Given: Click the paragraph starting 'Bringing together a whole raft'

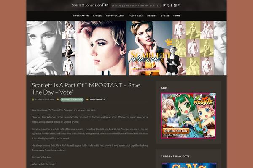Looking at the screenshot, I should click(90, 134).
